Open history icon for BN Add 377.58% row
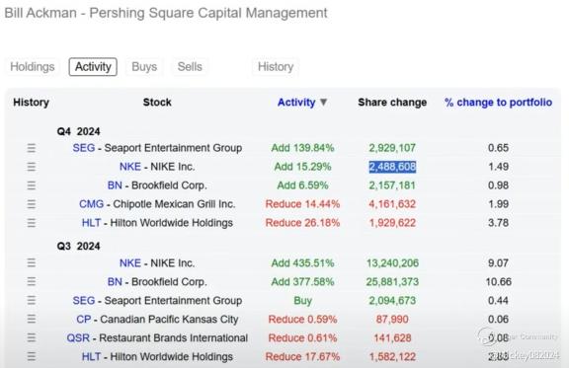The height and width of the screenshot is (368, 569). pos(32,282)
